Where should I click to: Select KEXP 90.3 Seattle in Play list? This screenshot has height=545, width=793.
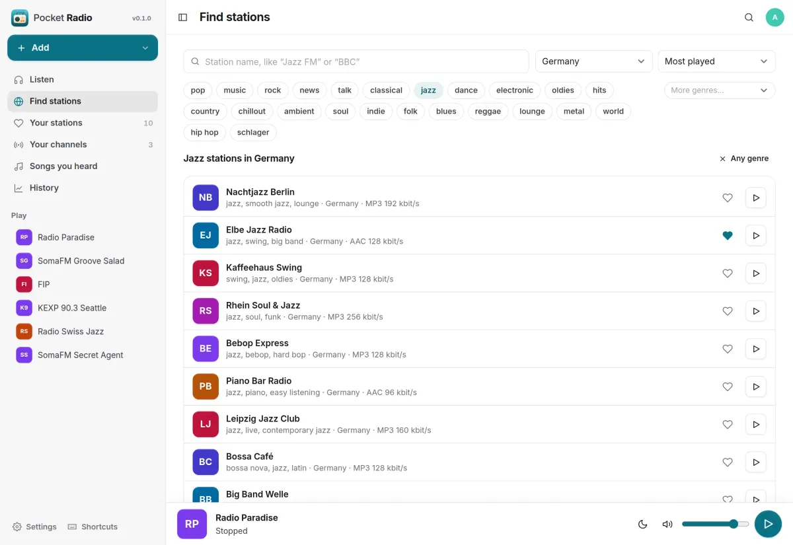83,308
